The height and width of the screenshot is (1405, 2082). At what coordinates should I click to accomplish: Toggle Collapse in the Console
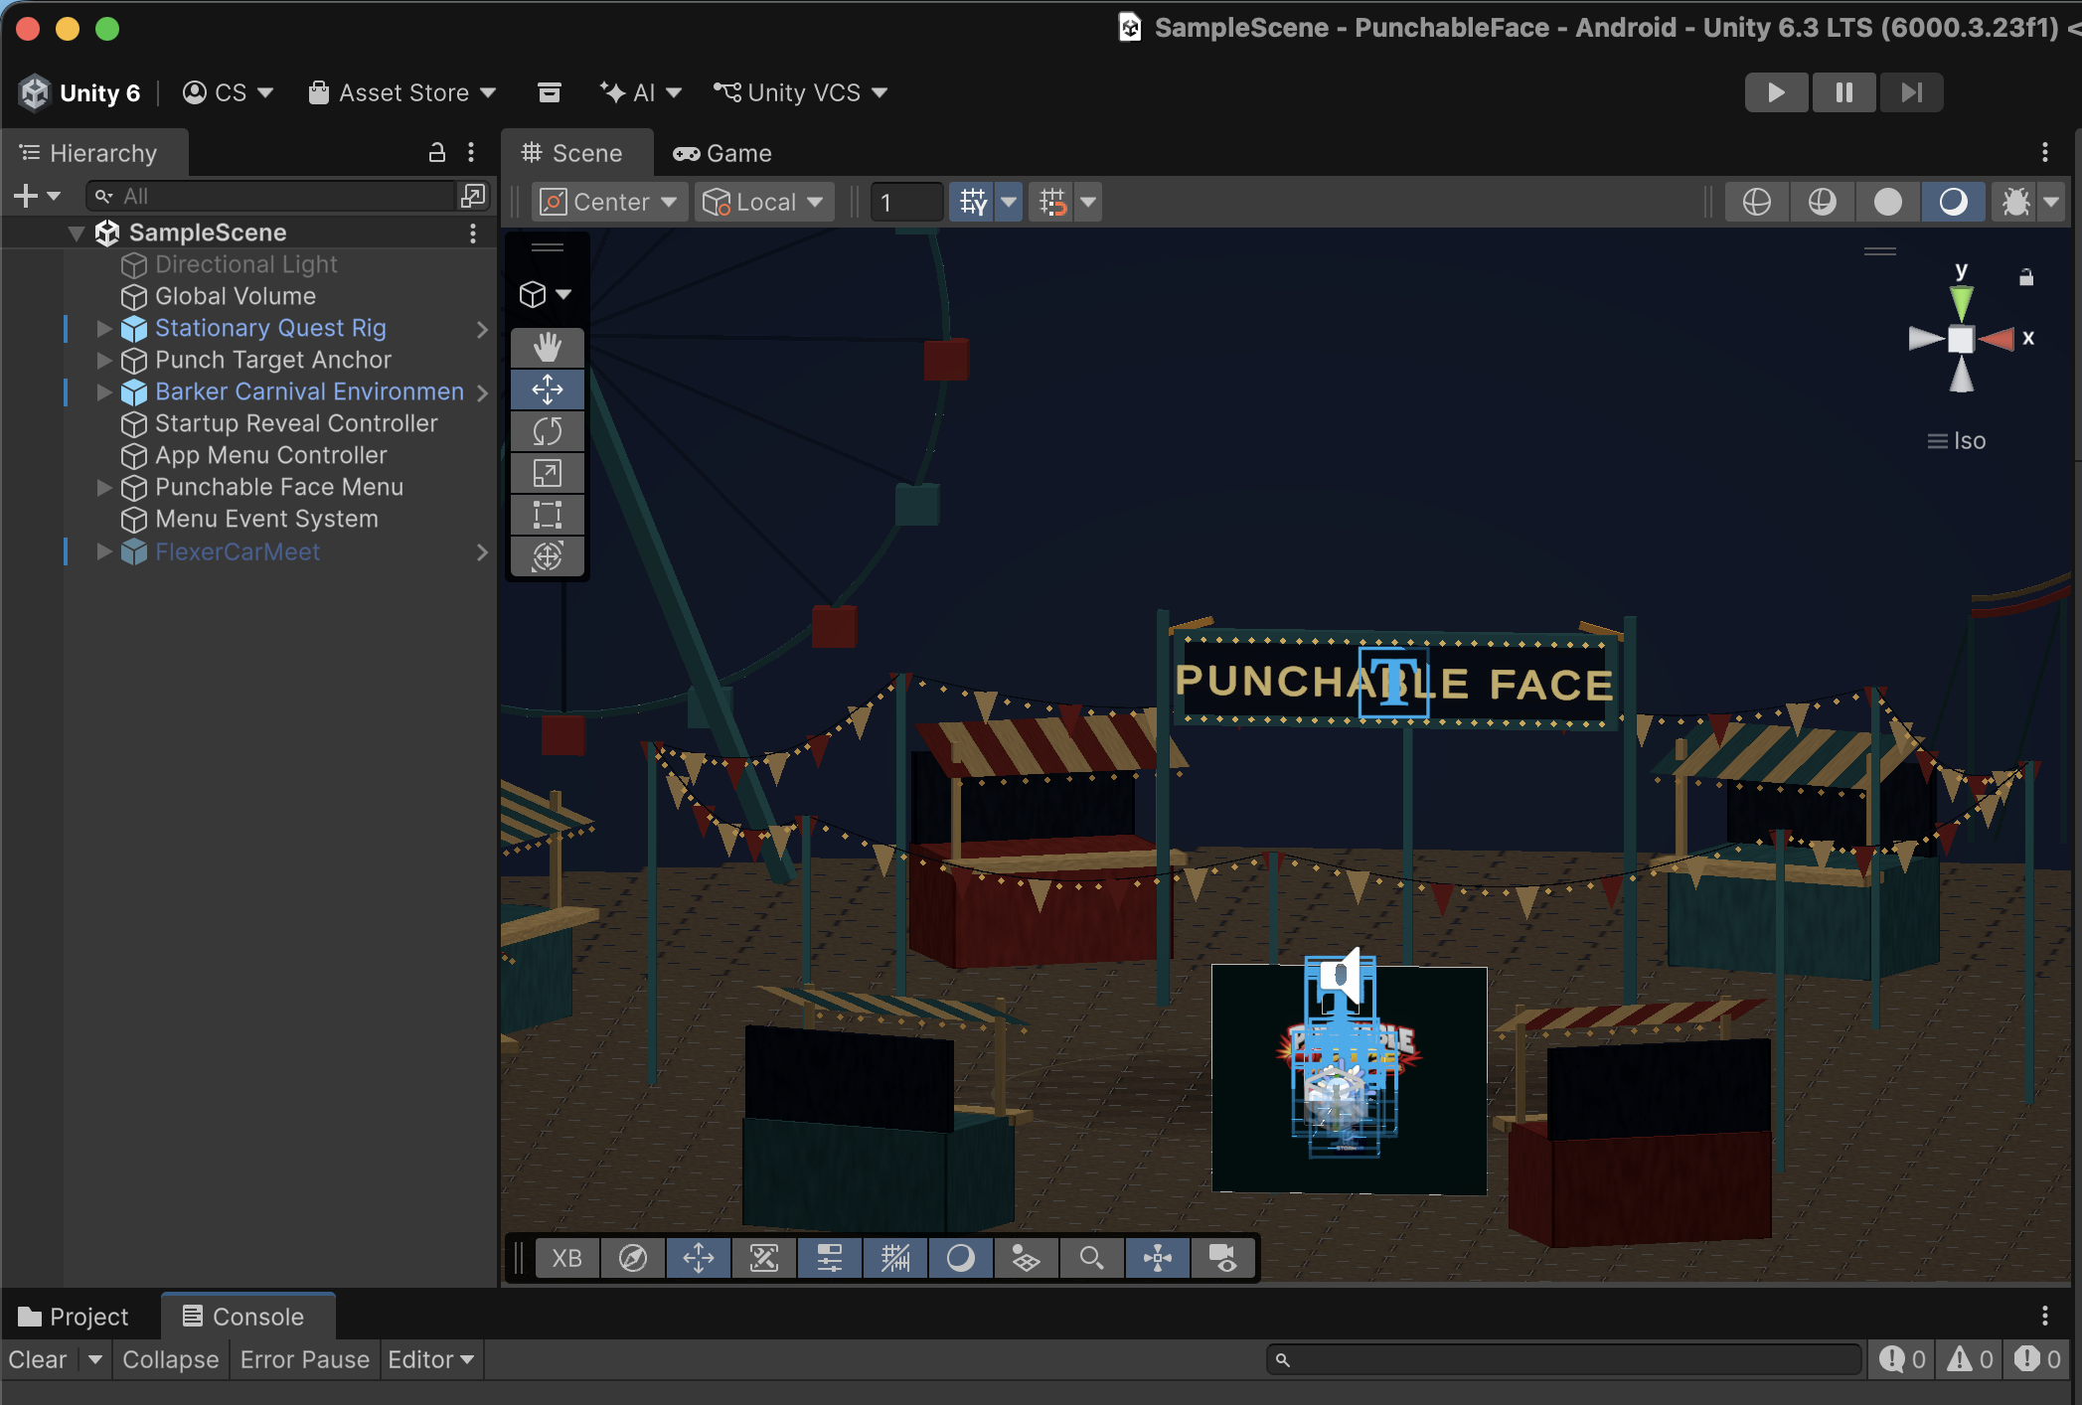(x=170, y=1359)
